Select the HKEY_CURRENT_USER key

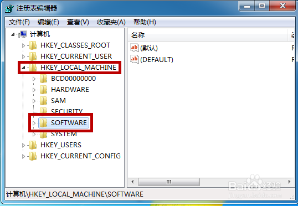(x=76, y=56)
